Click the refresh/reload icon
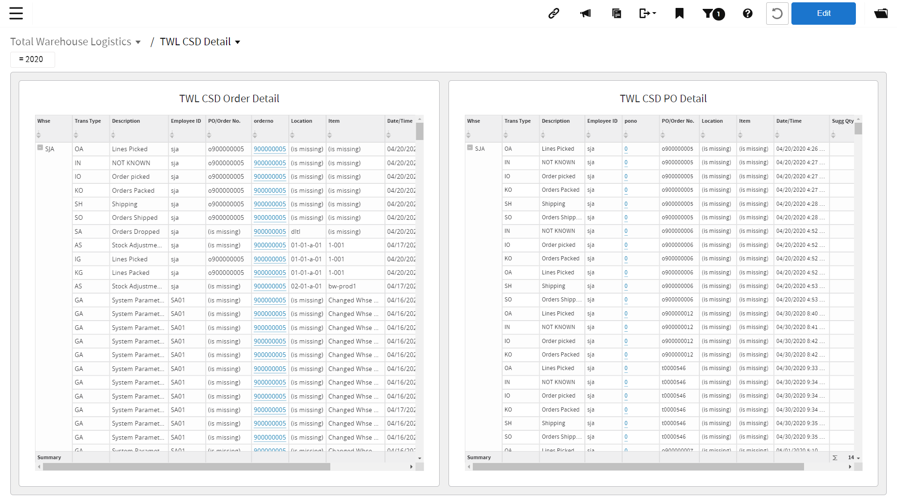The image size is (897, 504). pyautogui.click(x=777, y=13)
